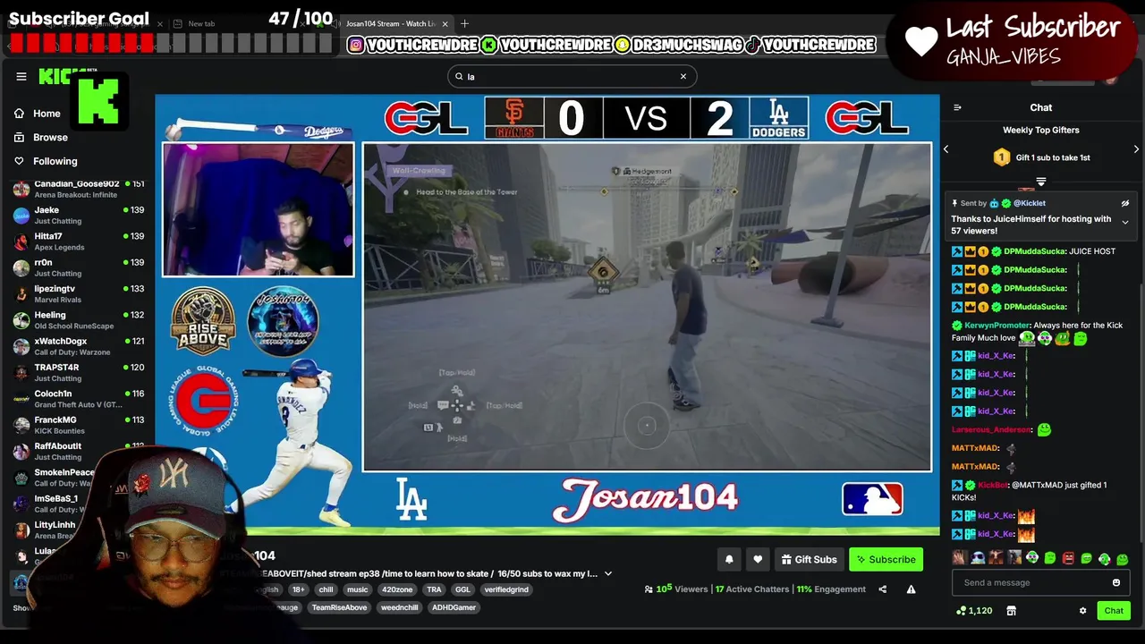Send message with green Chat button
Image resolution: width=1145 pixels, height=644 pixels.
point(1114,611)
